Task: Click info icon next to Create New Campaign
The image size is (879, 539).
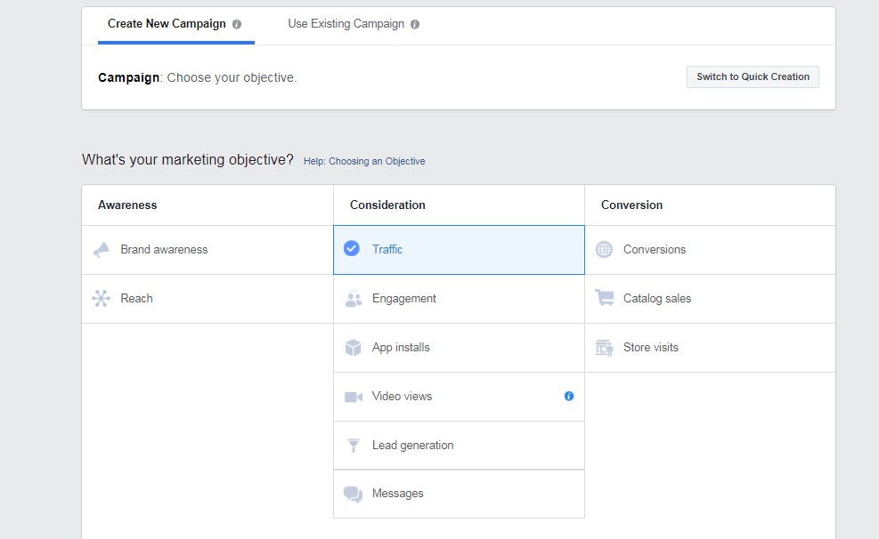Action: 237,25
